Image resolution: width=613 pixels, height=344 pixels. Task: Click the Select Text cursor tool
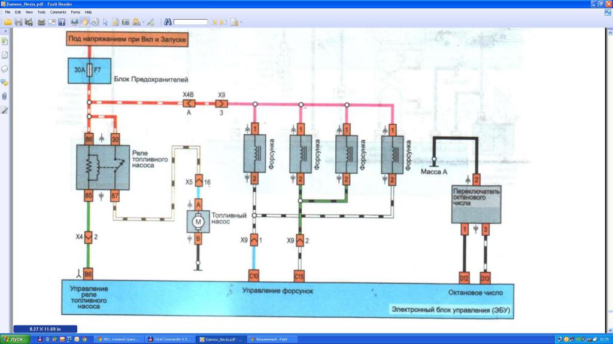[x=105, y=22]
